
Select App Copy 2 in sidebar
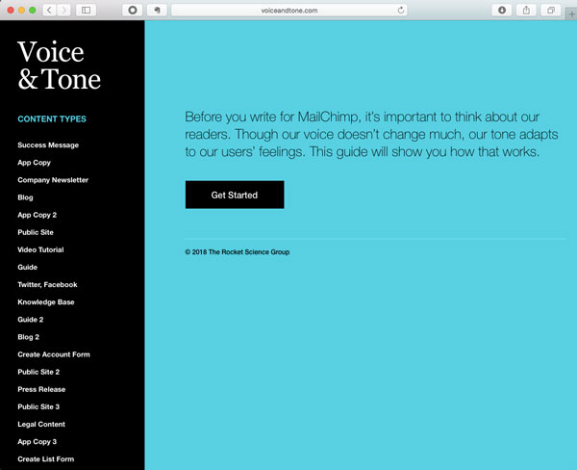point(38,215)
